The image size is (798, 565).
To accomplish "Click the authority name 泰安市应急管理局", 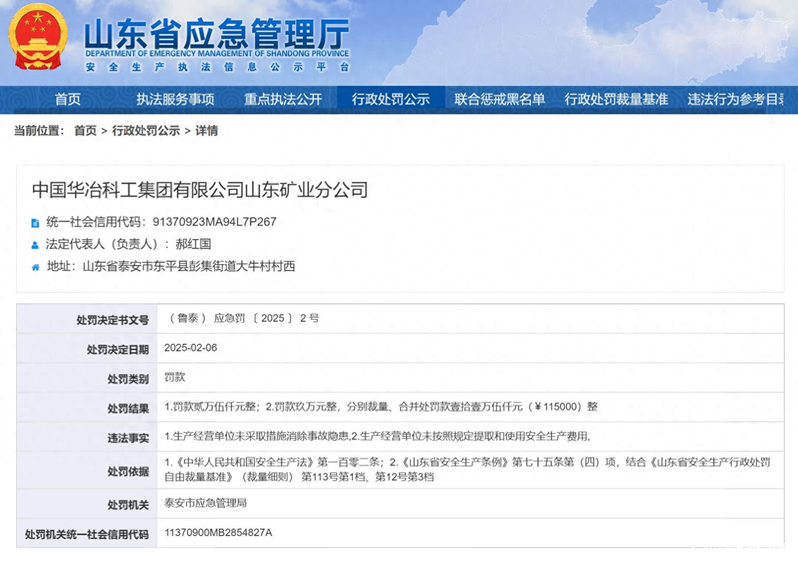I will (205, 503).
